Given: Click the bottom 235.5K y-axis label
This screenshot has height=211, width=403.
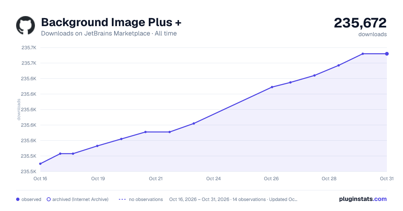Looking at the screenshot, I should 29,171.
